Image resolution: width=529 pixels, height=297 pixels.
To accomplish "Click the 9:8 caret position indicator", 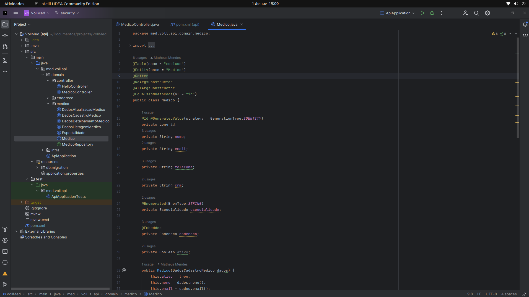I will (x=470, y=294).
